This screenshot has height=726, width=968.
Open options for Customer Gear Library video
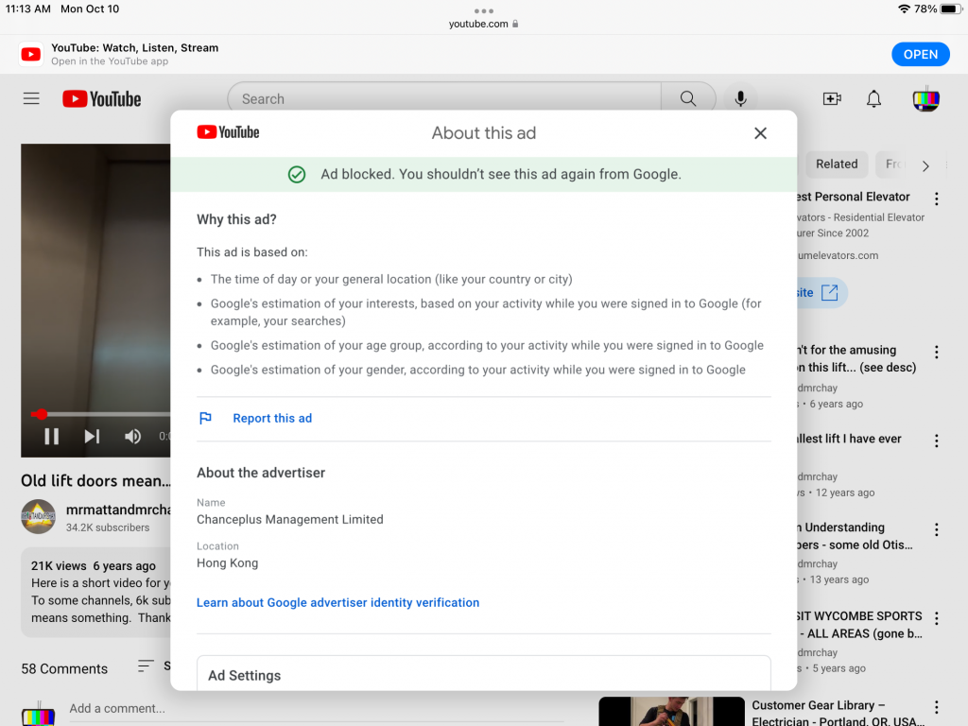click(x=937, y=707)
